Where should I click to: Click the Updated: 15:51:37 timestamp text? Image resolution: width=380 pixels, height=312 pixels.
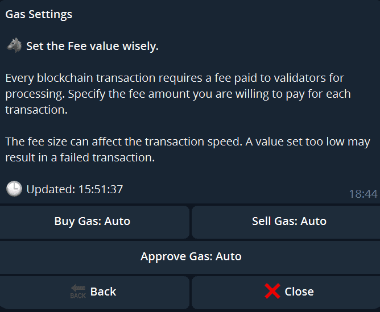pyautogui.click(x=75, y=189)
